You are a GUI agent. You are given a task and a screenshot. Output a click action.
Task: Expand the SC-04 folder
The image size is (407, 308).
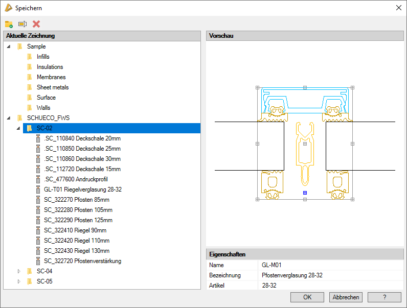19,271
